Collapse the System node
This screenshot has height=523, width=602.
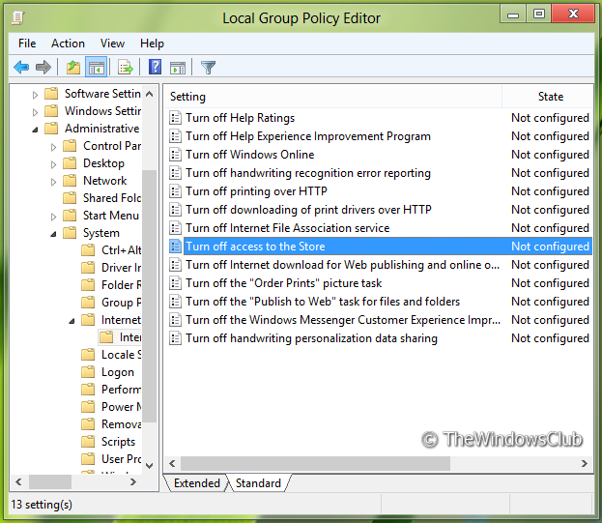(x=53, y=234)
